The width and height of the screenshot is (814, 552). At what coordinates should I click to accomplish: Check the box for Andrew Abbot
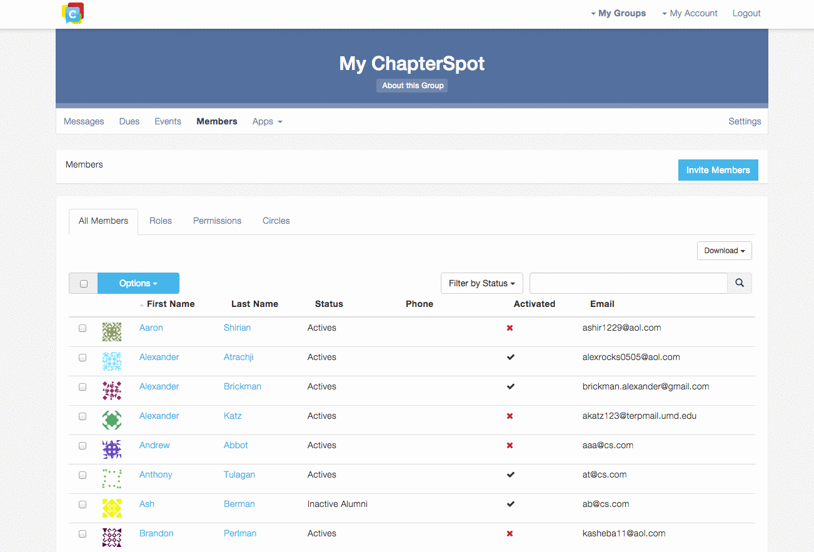pyautogui.click(x=83, y=446)
